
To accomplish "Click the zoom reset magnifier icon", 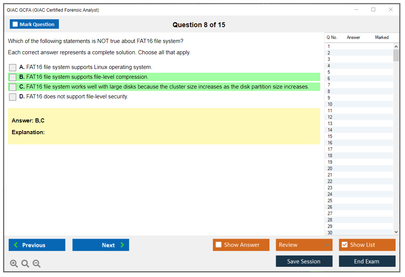I will 25,264.
